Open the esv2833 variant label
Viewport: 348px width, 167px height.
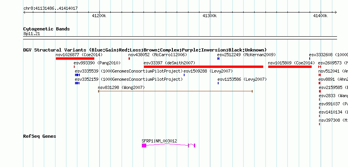pyautogui.click(x=334, y=96)
